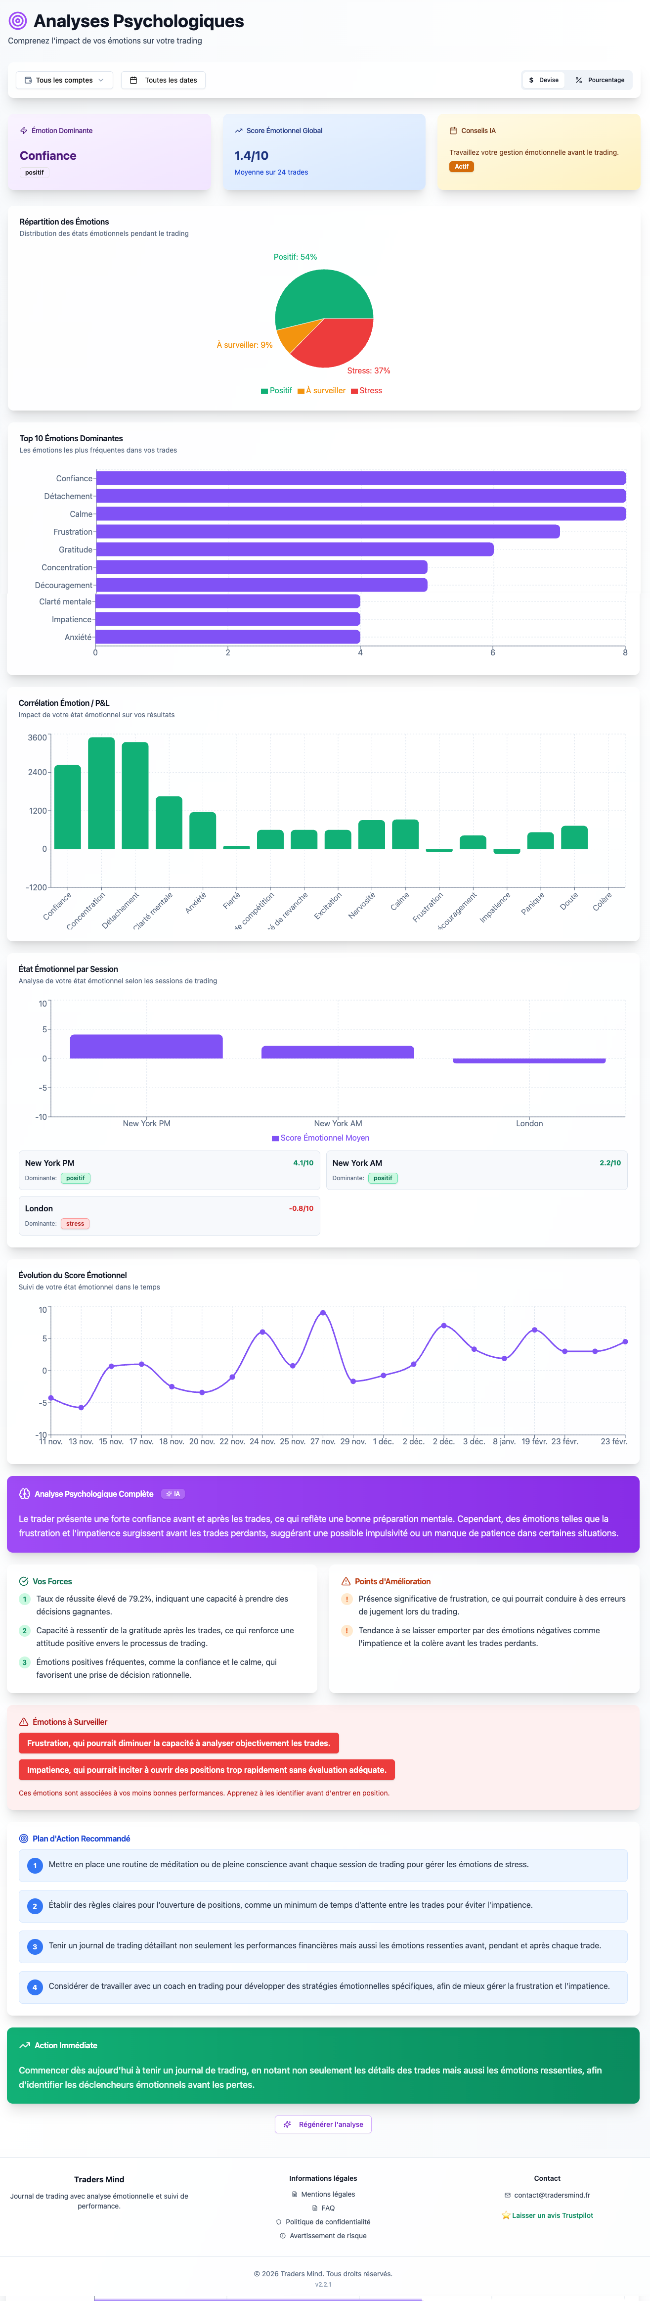Click the Confiance dominant emotion value
The height and width of the screenshot is (2301, 650).
click(48, 155)
